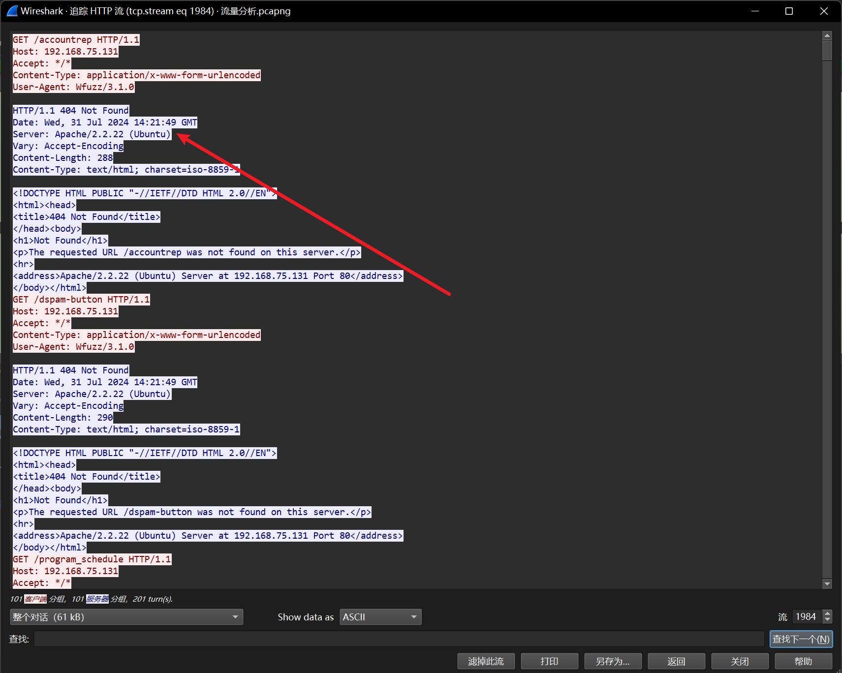Click the scroll down arrow of stream text
The image size is (842, 673).
827,583
